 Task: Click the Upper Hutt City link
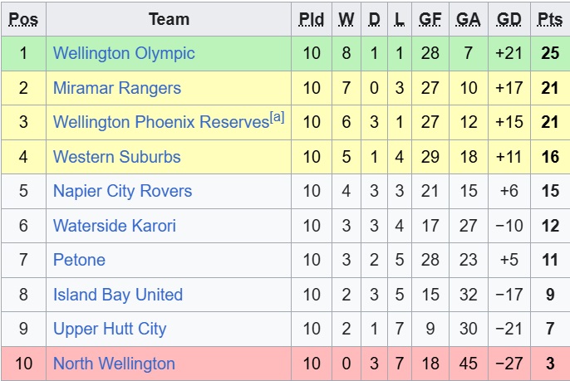click(x=110, y=329)
